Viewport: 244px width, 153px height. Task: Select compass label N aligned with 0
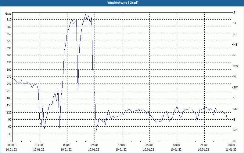[234, 141]
